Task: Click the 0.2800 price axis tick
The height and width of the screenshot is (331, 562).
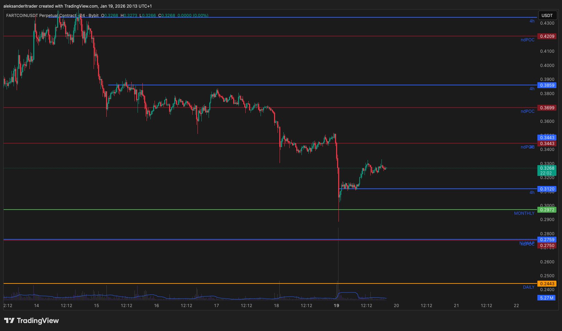Action: click(x=547, y=234)
